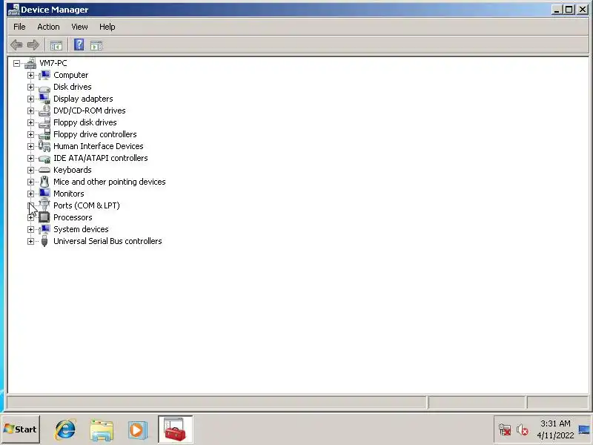Select the "VM7-PC" root label
Viewport: 593px width, 445px height.
tap(53, 63)
